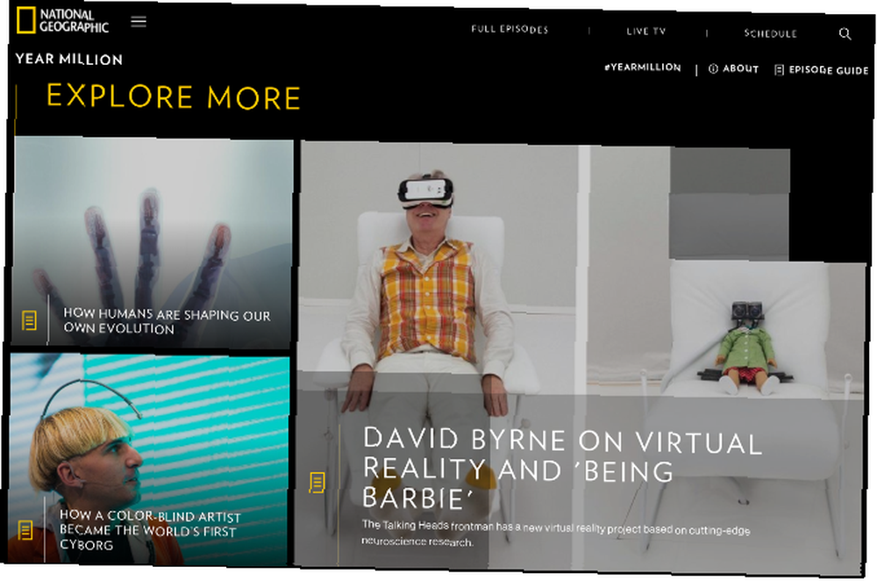Open David Byrne on Virtual Reality headline
The height and width of the screenshot is (581, 877).
(x=562, y=469)
